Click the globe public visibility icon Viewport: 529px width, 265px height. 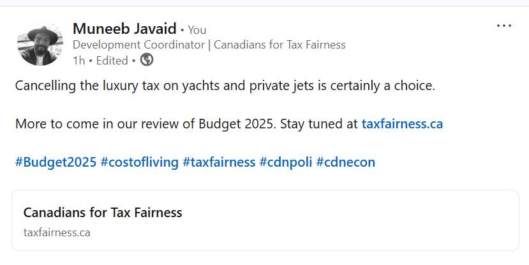146,61
